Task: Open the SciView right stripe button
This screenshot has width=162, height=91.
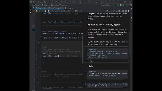Action: (131, 20)
